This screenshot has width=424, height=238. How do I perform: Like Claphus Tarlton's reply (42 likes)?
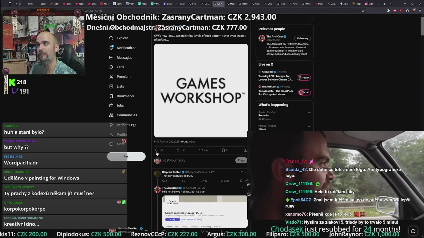click(x=204, y=181)
